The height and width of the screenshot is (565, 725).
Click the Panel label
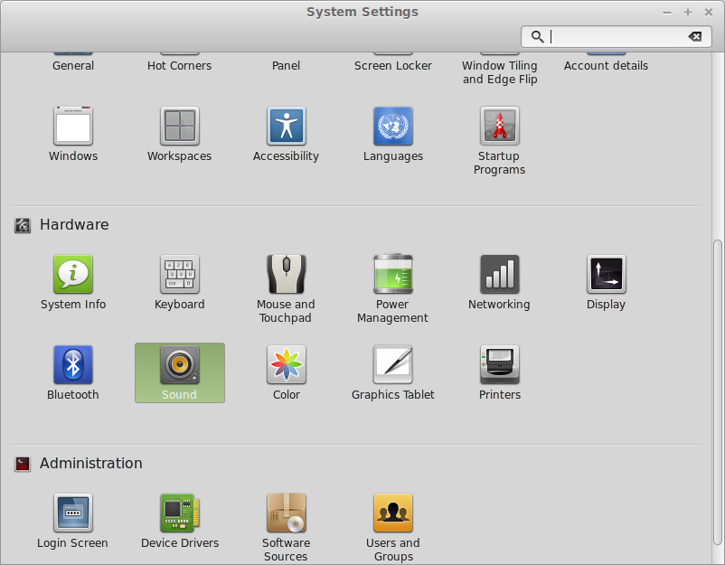click(287, 66)
